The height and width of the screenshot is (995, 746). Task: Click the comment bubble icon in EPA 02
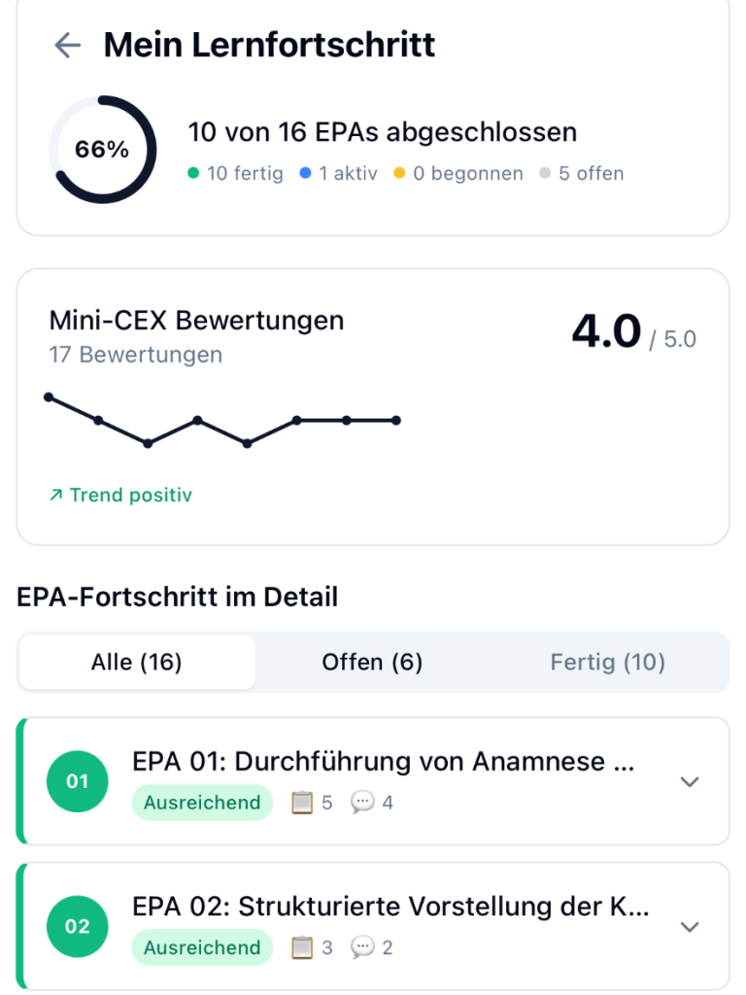point(362,947)
